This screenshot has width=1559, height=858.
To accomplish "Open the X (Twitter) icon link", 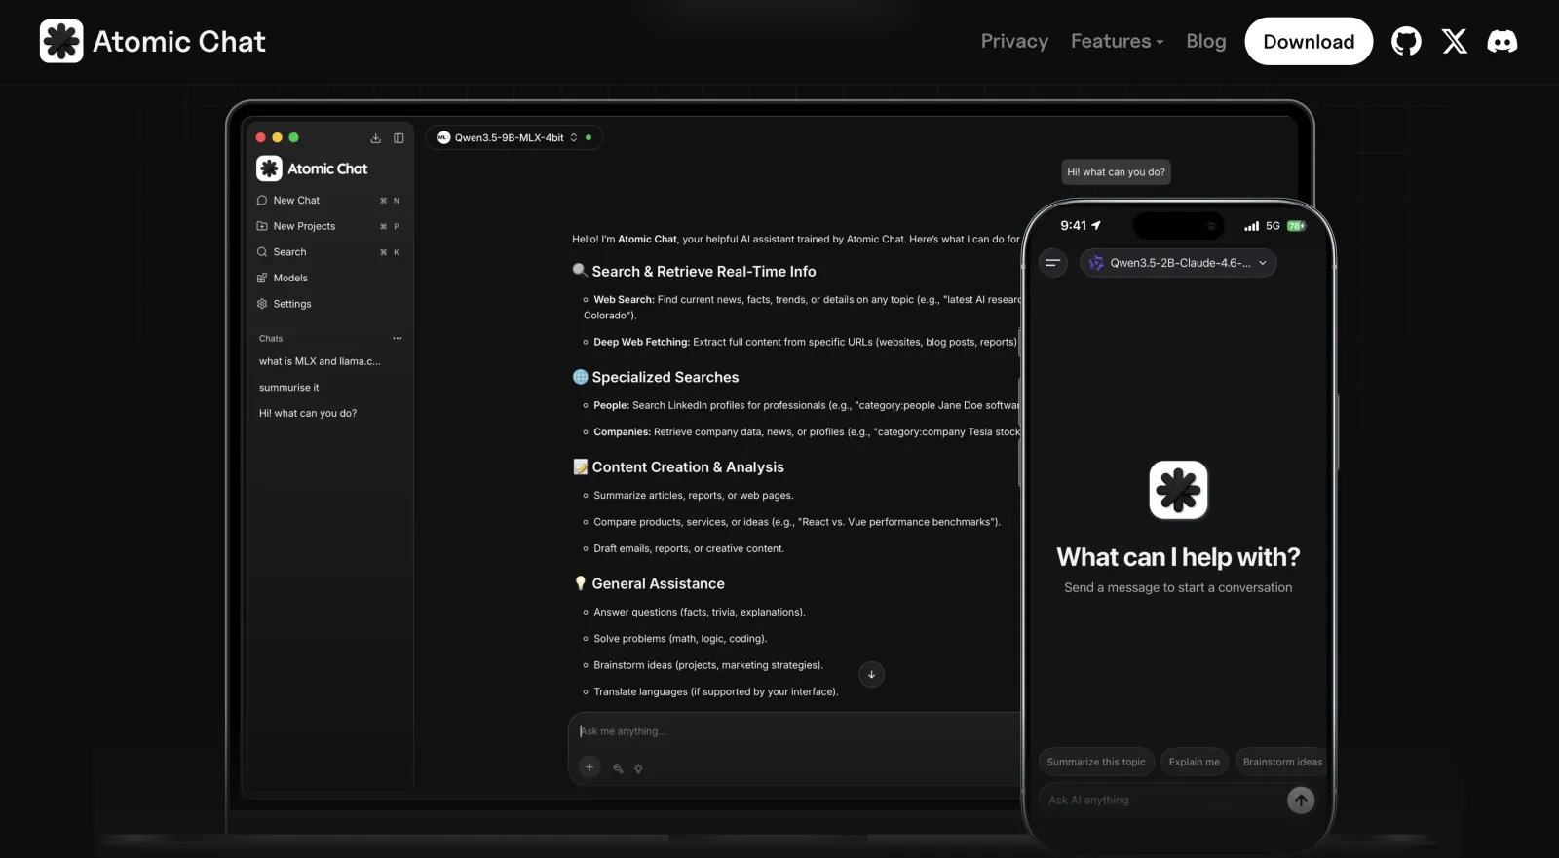I will [1455, 41].
